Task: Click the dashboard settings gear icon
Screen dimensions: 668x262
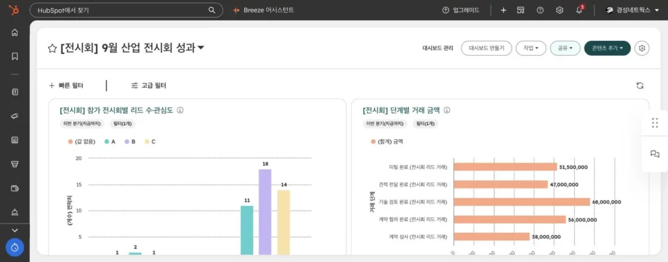Action: pos(642,48)
